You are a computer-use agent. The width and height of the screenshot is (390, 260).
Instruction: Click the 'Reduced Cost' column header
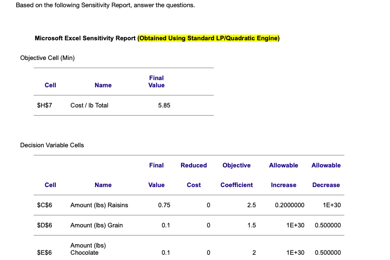coord(194,175)
